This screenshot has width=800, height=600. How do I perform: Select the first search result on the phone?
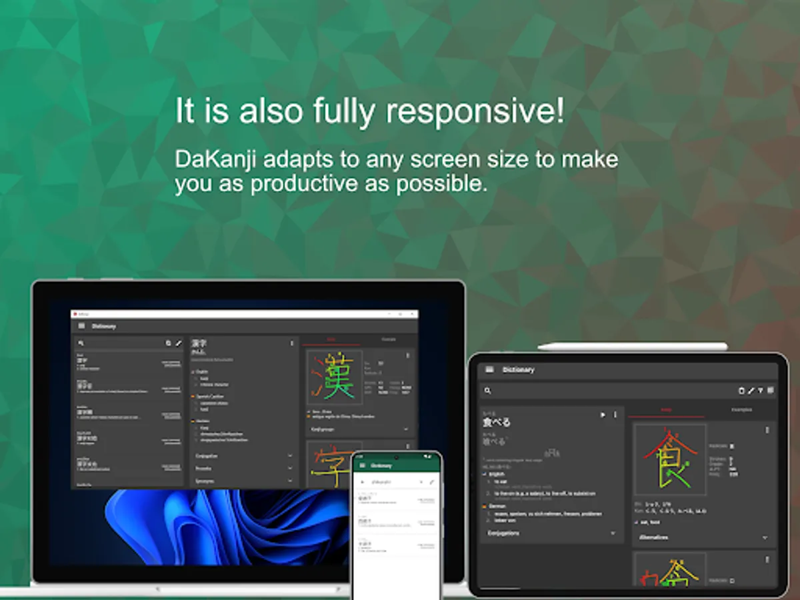tap(396, 499)
